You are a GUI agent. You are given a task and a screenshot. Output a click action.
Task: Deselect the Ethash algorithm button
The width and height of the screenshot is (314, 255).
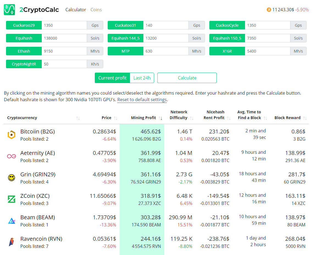pos(24,51)
